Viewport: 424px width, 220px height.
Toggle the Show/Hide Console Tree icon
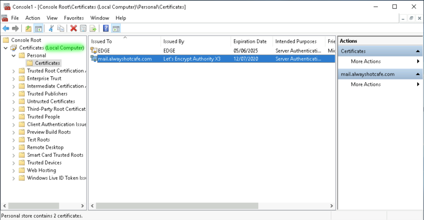38,28
